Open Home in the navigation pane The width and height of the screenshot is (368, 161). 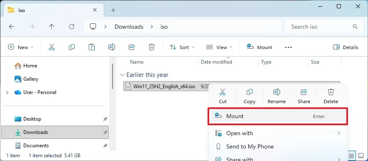pos(30,66)
